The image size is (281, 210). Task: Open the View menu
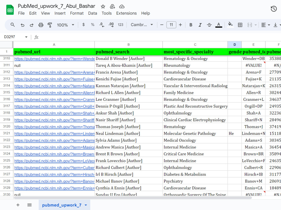46,13
